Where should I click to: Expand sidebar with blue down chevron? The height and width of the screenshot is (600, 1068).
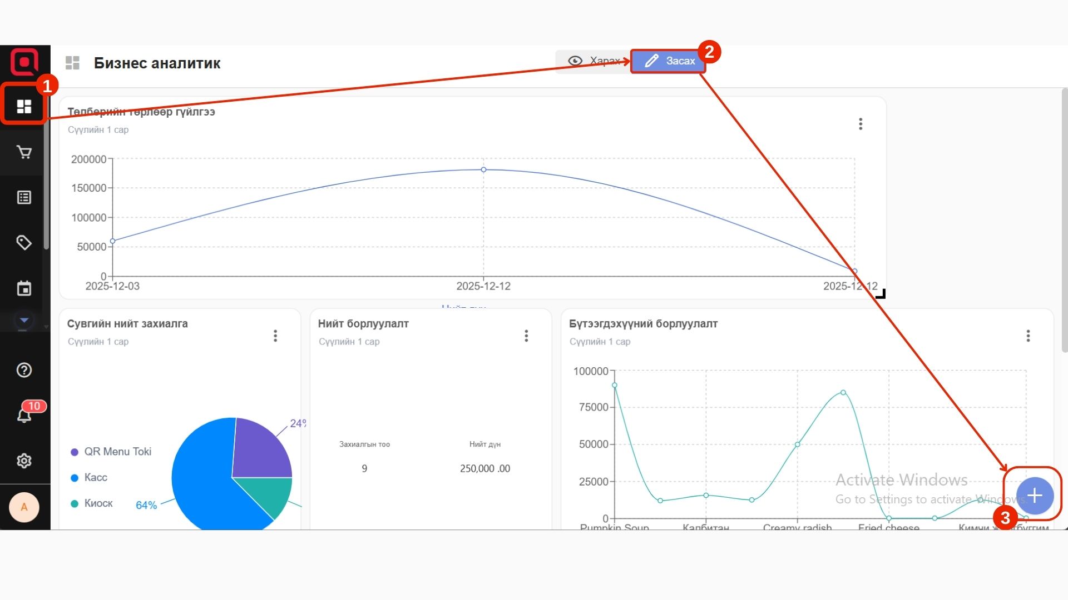24,320
